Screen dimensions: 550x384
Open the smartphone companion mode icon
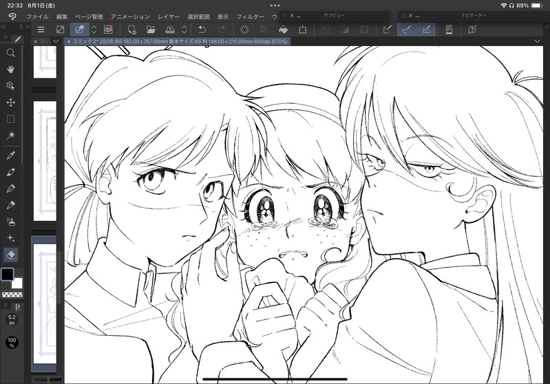coord(449,30)
